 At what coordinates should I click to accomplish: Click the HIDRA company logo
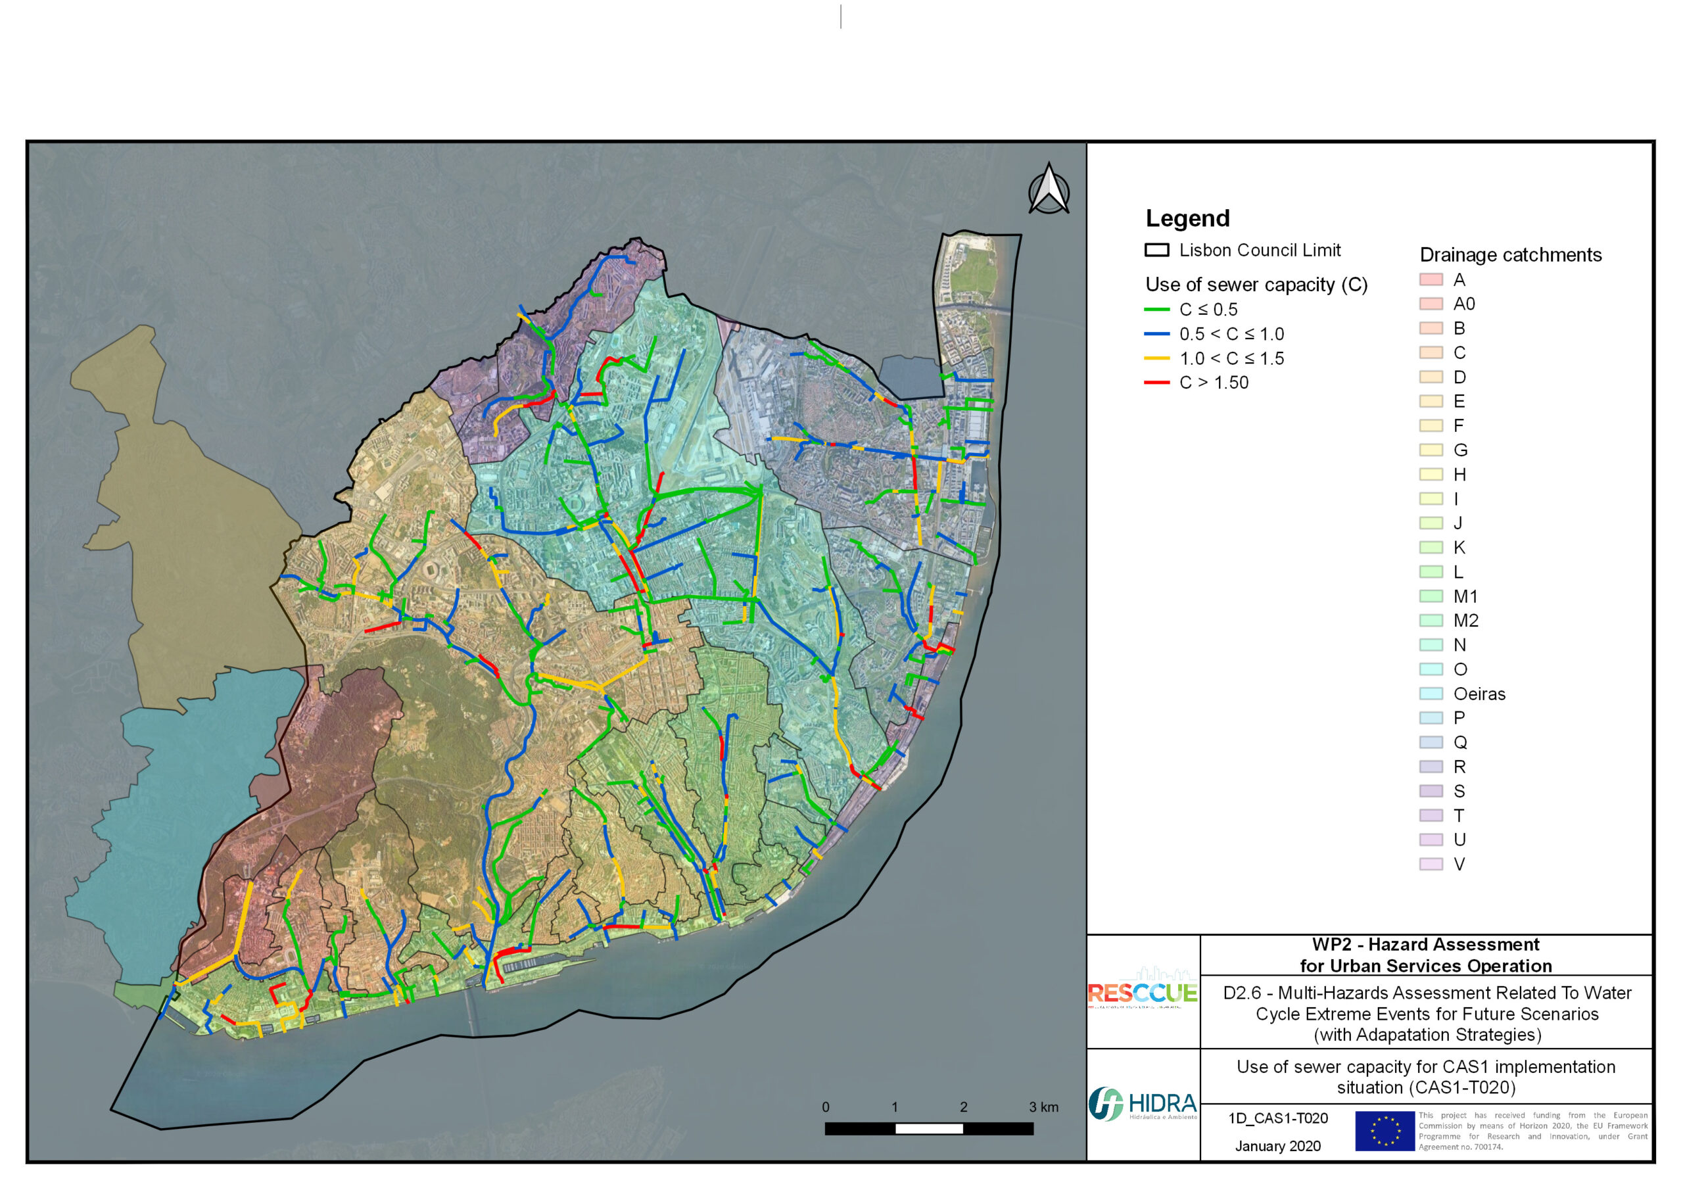[1142, 1103]
